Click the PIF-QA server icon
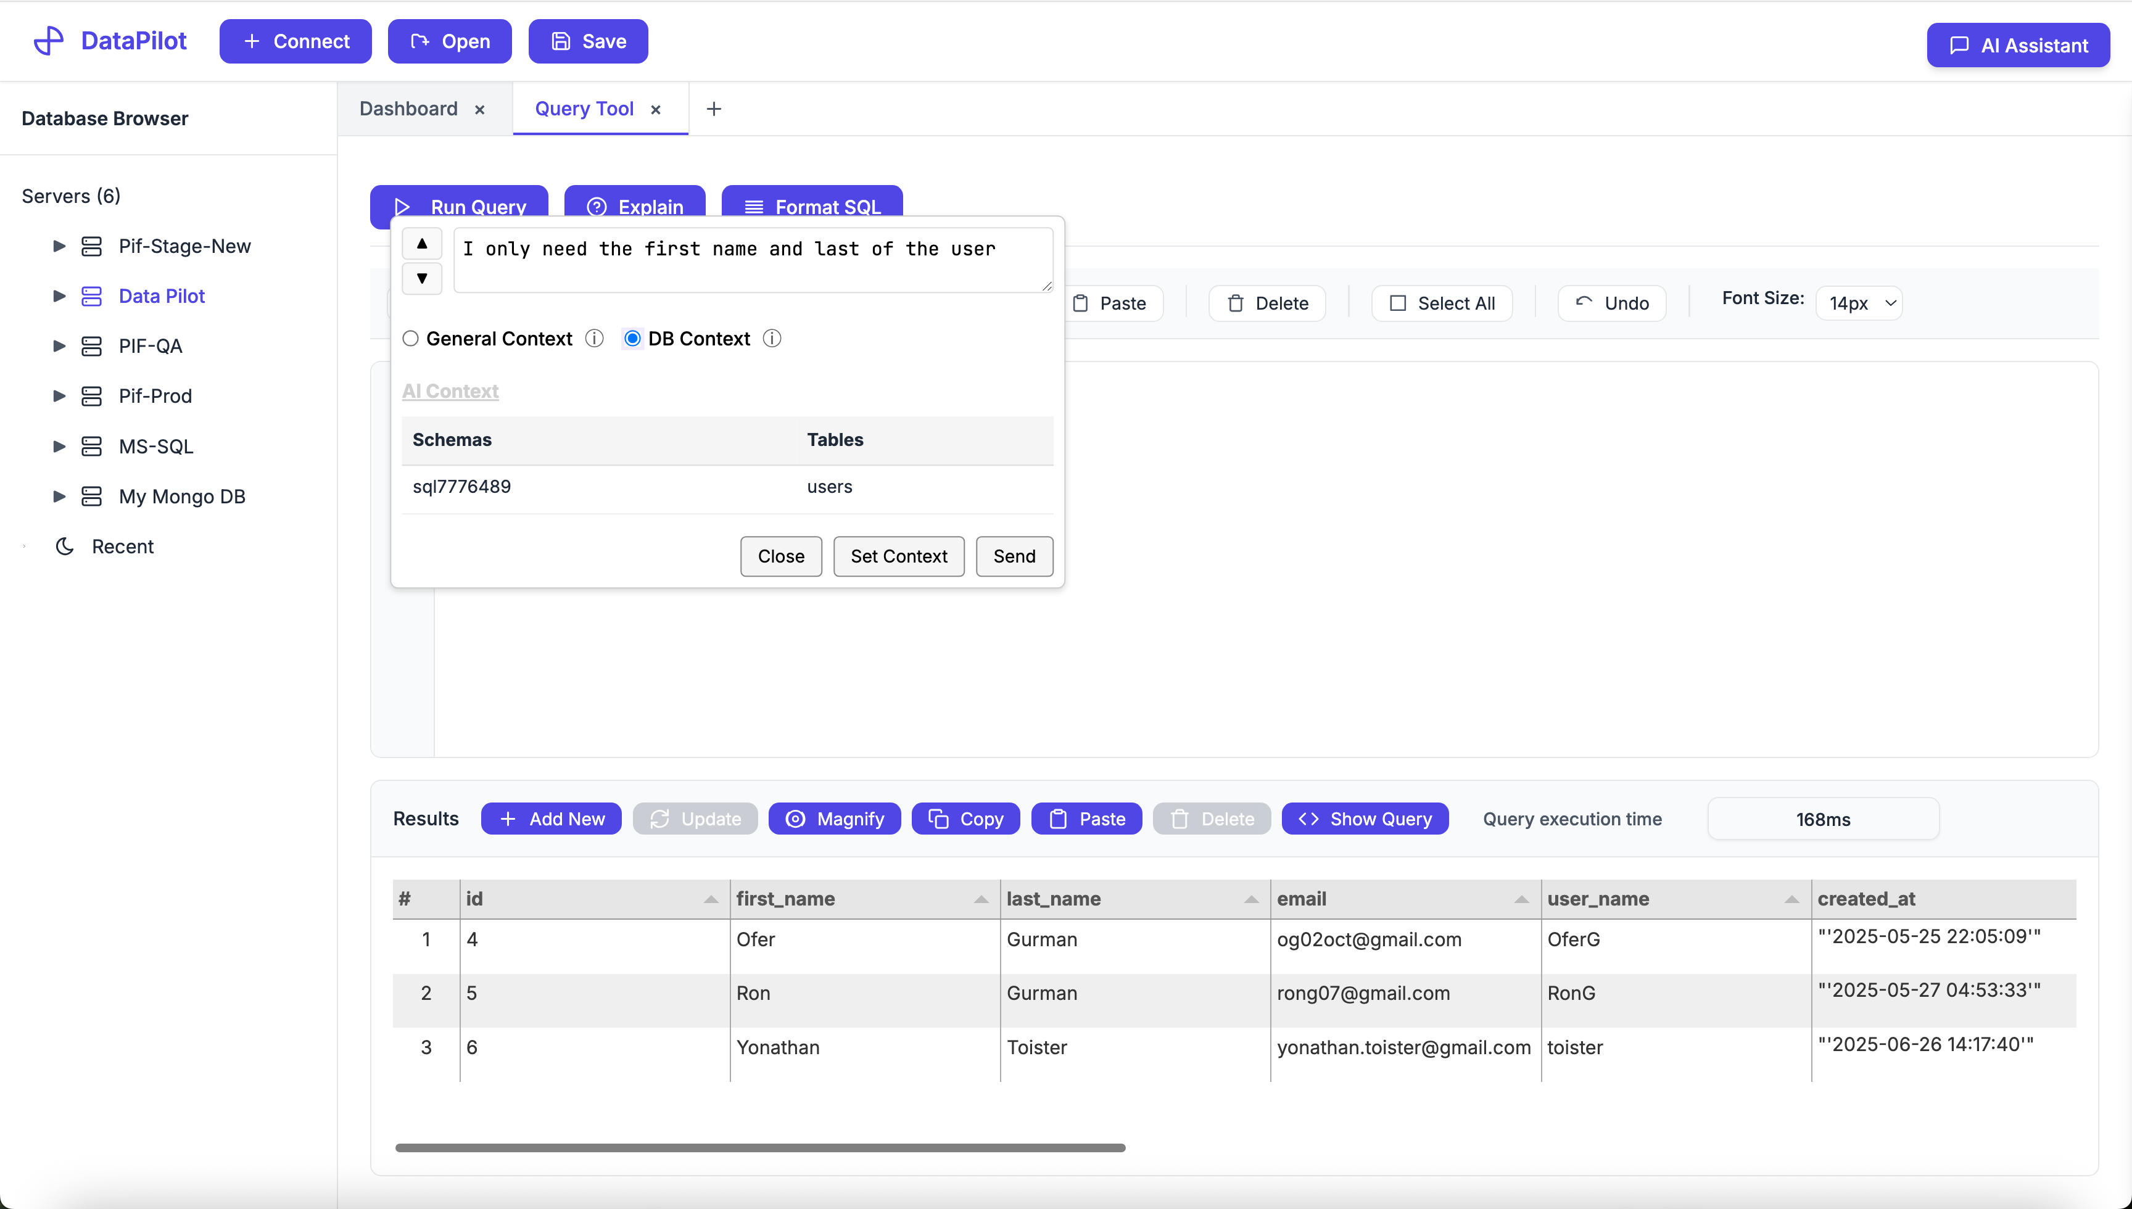This screenshot has width=2132, height=1209. (91, 346)
